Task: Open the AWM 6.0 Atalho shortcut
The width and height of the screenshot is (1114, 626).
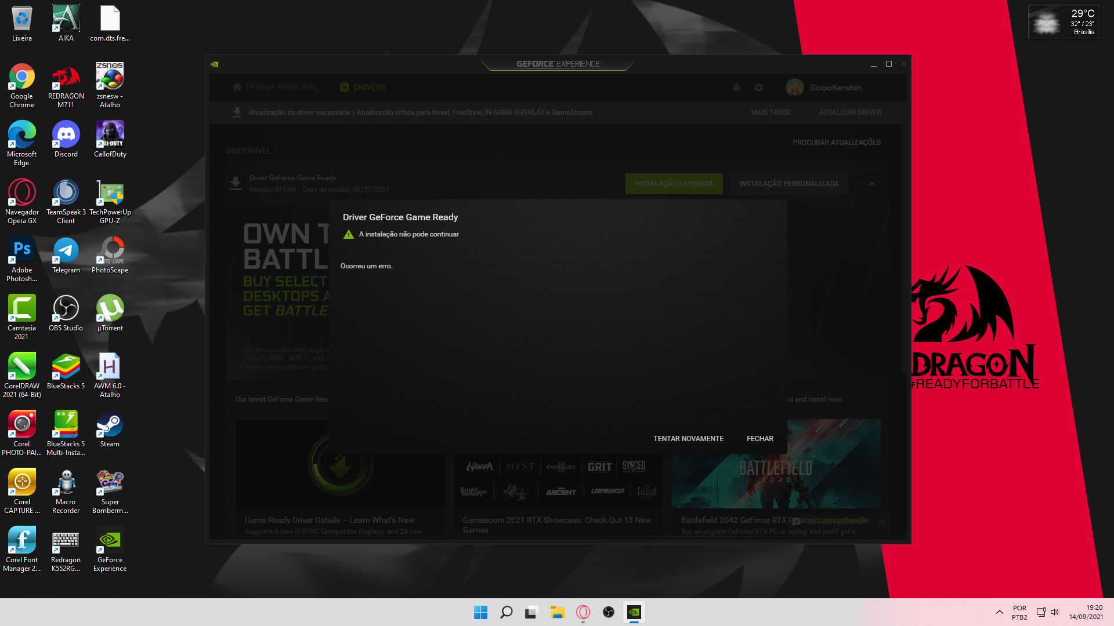Action: 110,376
